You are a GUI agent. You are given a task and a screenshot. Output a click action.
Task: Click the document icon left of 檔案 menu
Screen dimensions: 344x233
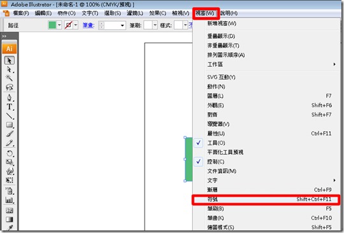coord(6,13)
